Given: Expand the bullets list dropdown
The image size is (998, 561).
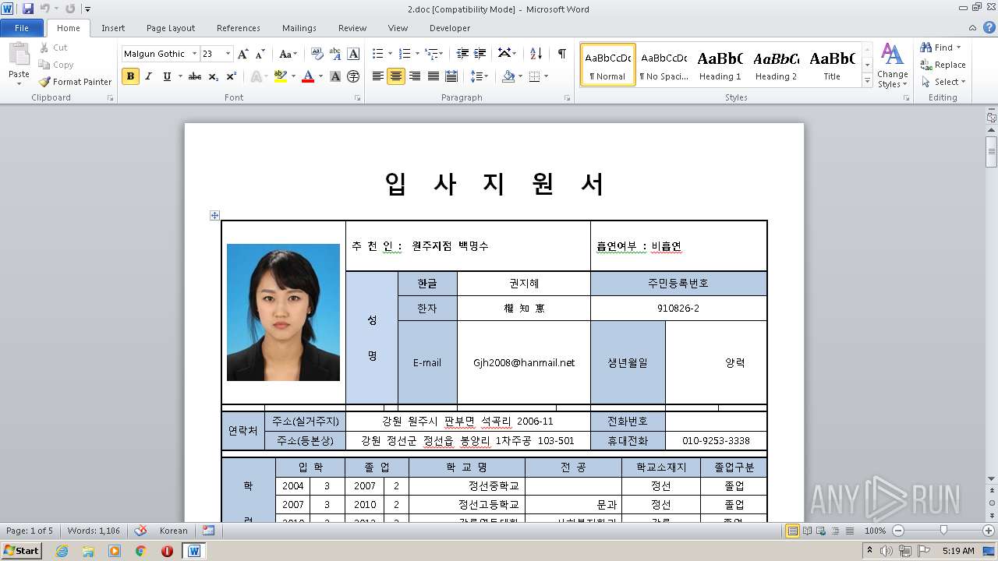Looking at the screenshot, I should click(x=391, y=54).
